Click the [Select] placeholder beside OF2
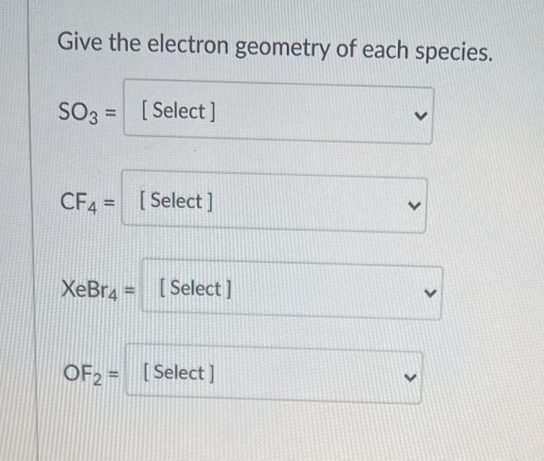This screenshot has width=544, height=461. coord(179,373)
